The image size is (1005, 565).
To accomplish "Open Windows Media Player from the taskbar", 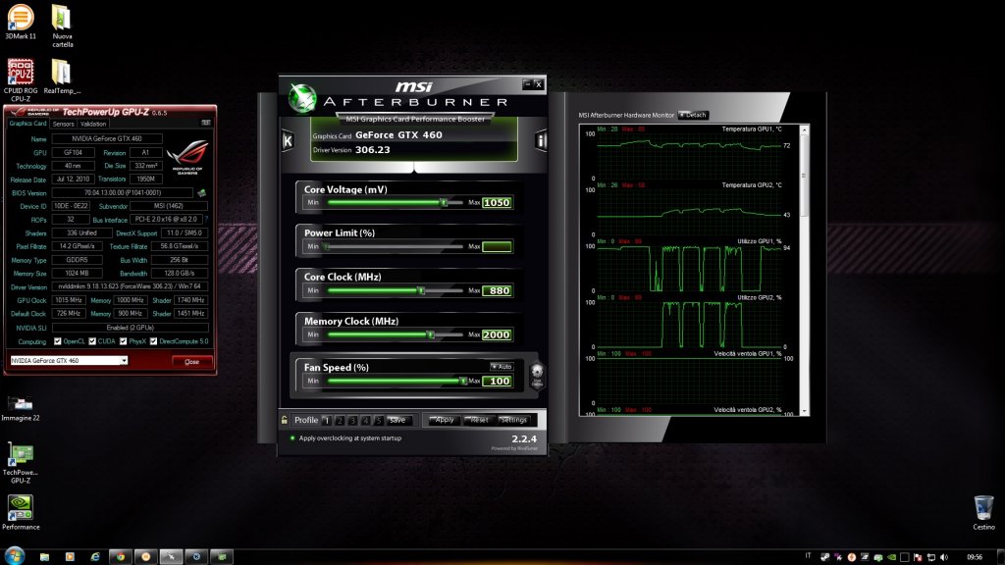I will [70, 557].
